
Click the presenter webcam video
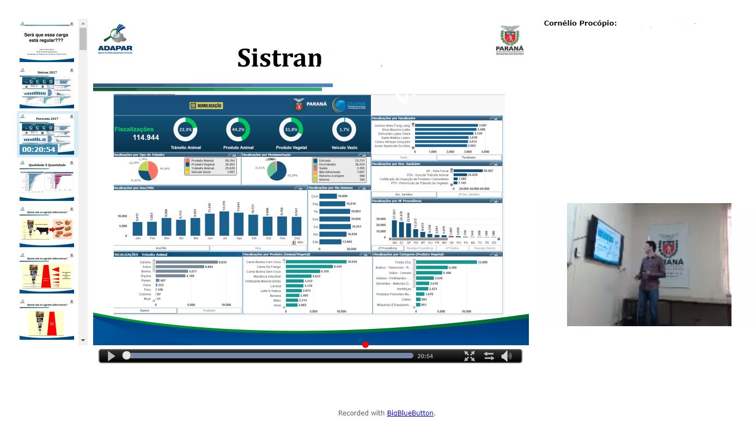click(649, 265)
